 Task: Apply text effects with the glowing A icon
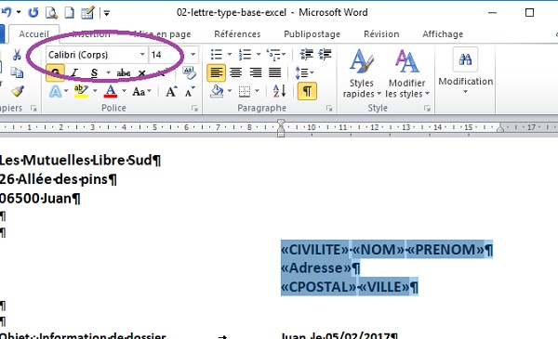[x=56, y=92]
